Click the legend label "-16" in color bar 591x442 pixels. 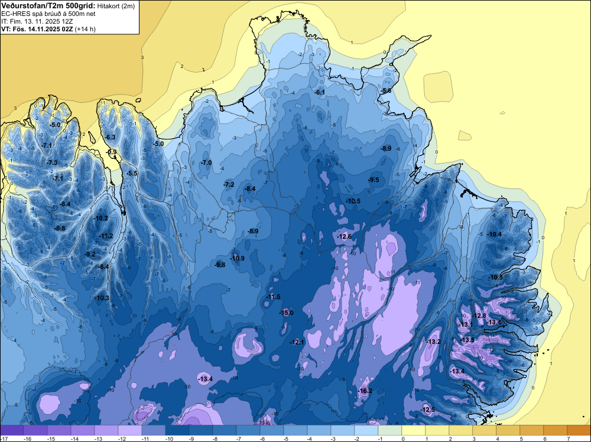pyautogui.click(x=27, y=438)
